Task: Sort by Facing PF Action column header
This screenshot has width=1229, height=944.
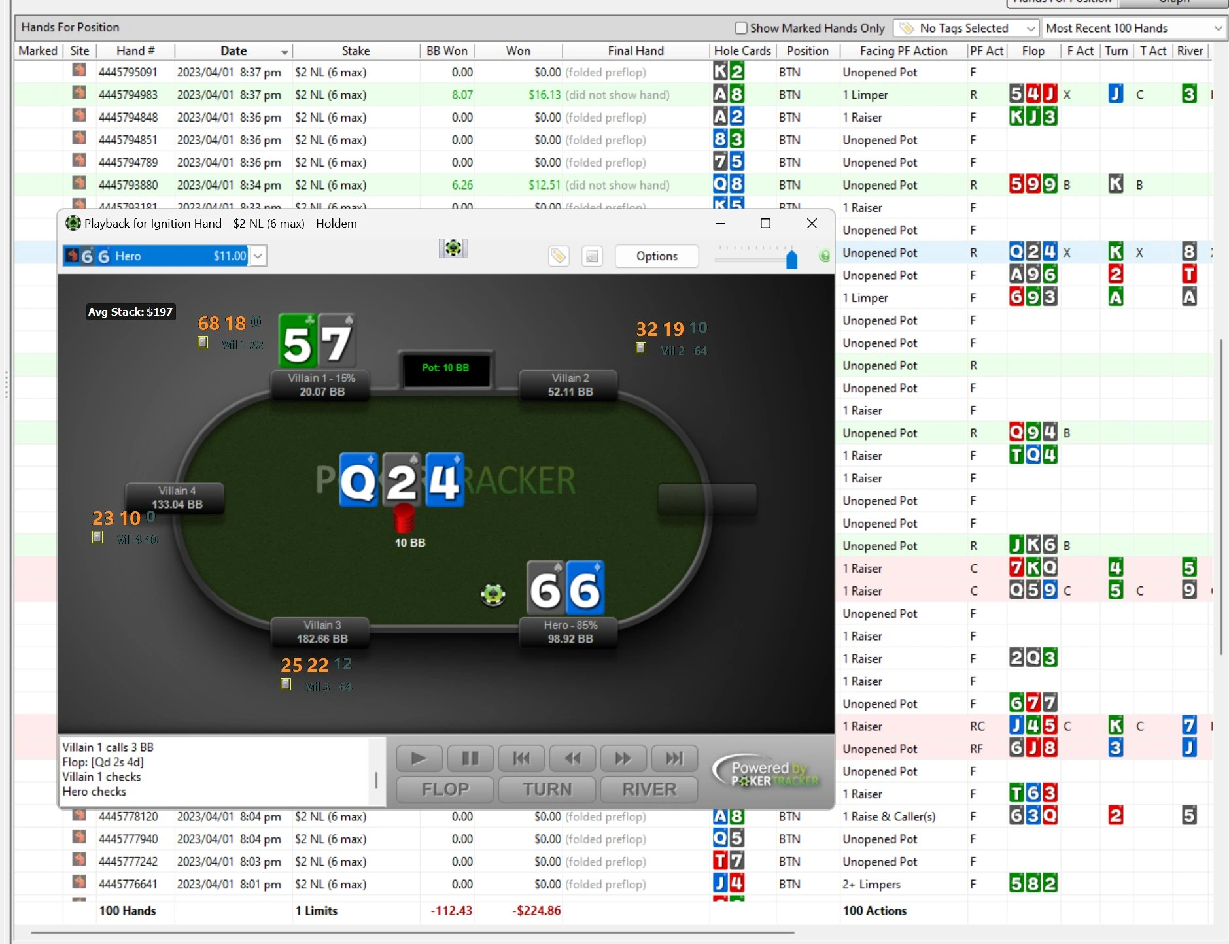Action: (903, 51)
